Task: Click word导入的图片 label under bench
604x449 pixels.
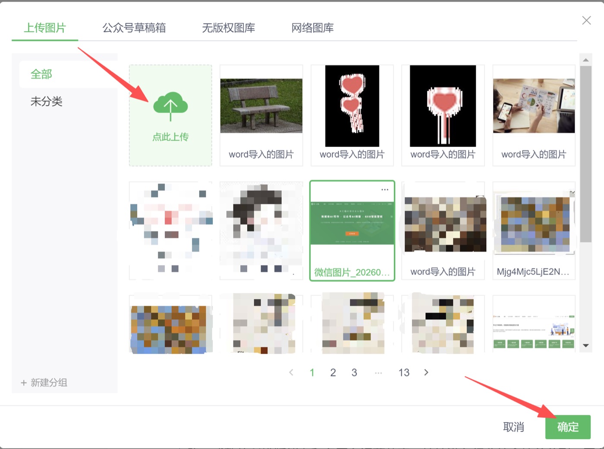Action: pyautogui.click(x=261, y=155)
